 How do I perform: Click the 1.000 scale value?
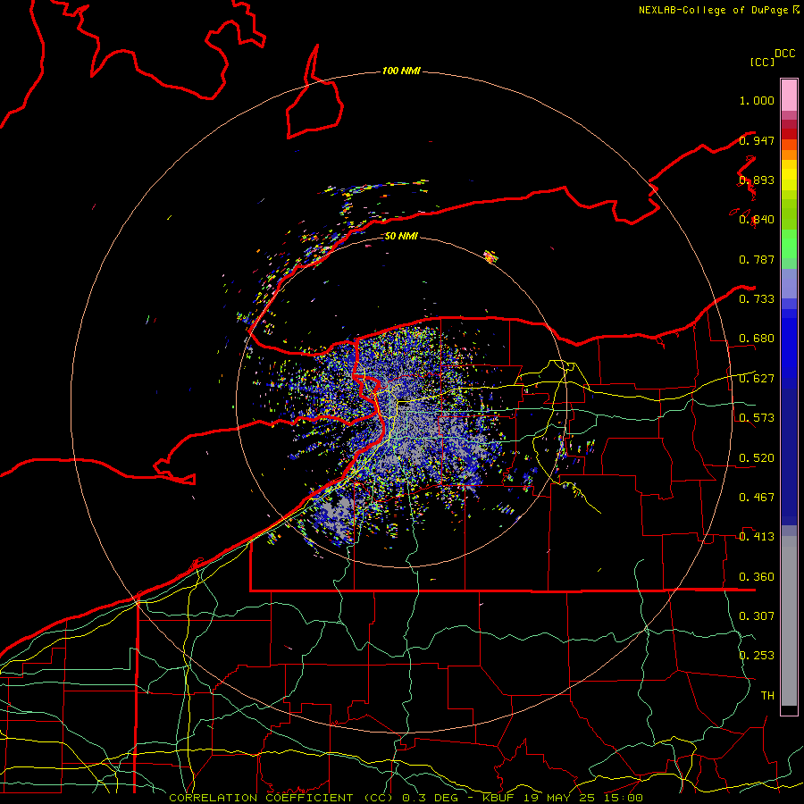click(x=757, y=100)
